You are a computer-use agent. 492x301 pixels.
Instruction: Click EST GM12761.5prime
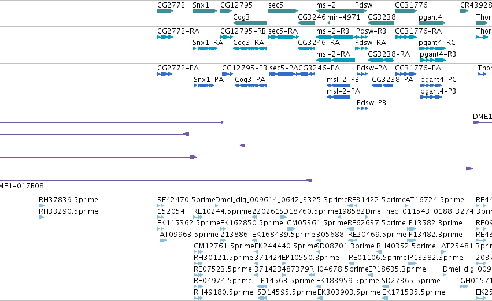click(198, 252)
